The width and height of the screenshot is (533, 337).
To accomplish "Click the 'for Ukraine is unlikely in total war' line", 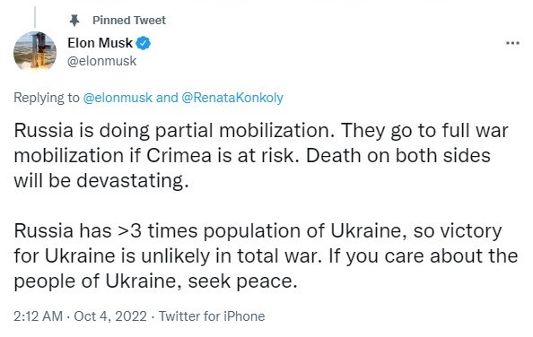I will [266, 256].
